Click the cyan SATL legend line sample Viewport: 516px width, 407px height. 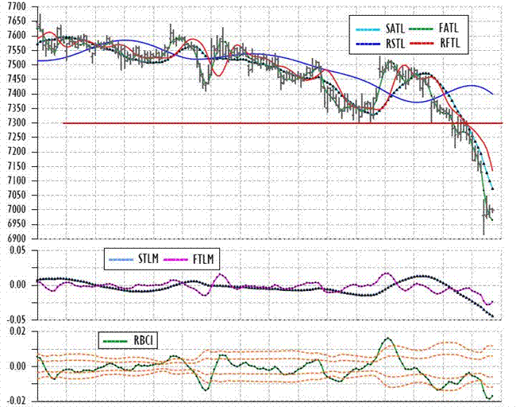point(368,30)
